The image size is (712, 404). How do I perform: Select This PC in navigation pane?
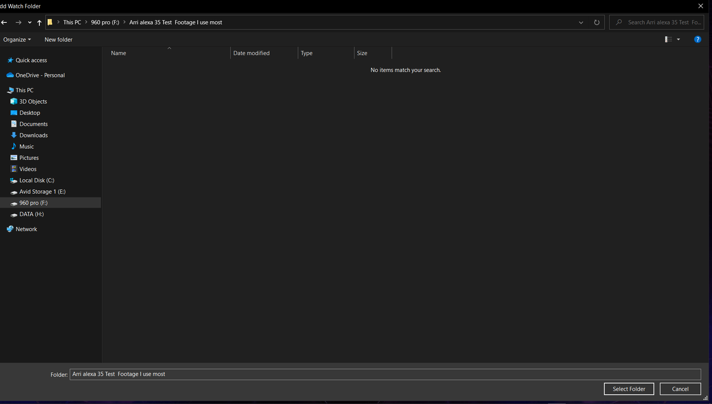(24, 90)
